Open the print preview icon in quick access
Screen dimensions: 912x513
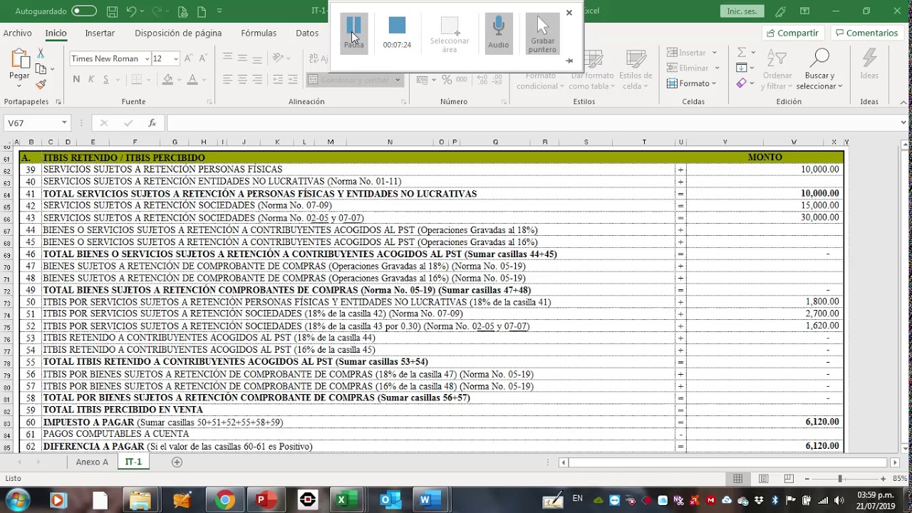pos(183,11)
